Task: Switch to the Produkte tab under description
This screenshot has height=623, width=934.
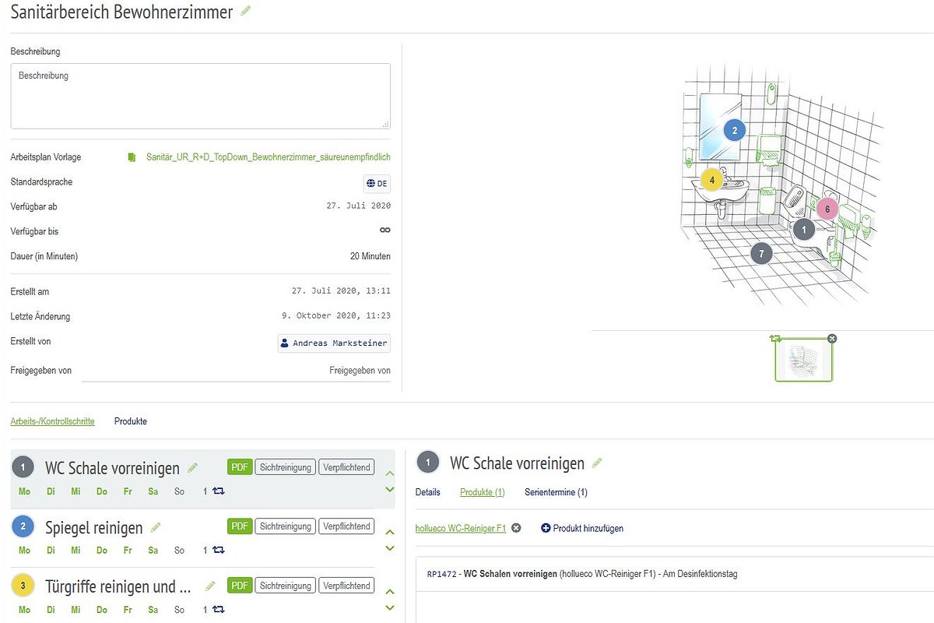Action: point(131,421)
